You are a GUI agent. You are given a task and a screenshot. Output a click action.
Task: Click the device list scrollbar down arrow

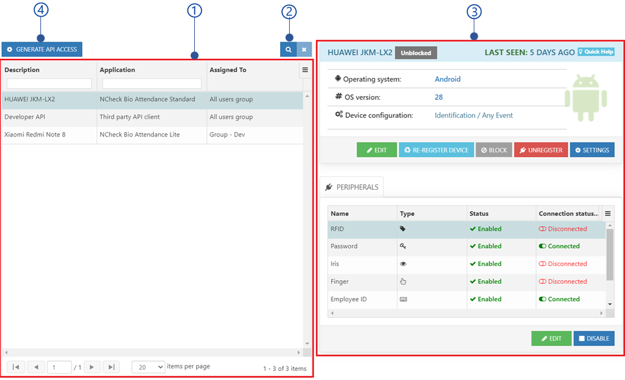pos(307,343)
